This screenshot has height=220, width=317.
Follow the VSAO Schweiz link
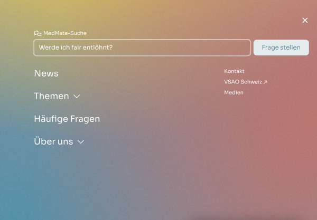[x=243, y=82]
